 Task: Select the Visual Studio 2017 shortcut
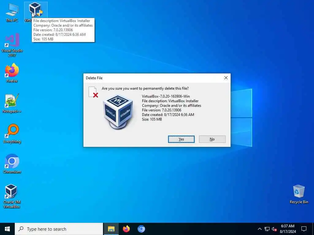[12, 45]
